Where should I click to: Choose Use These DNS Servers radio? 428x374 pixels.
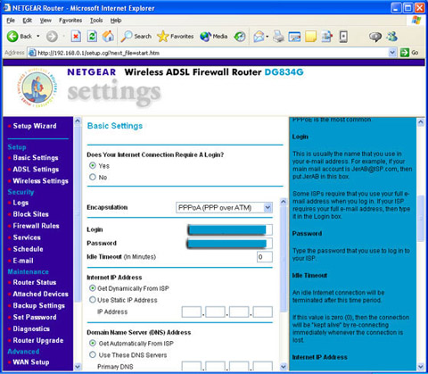(93, 354)
